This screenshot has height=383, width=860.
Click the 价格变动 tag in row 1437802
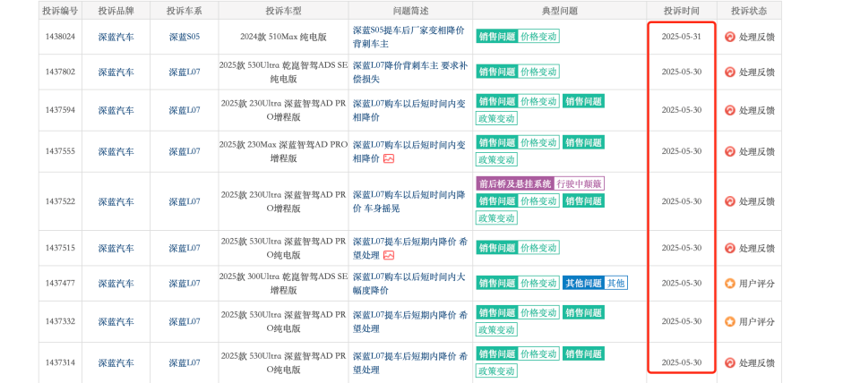point(538,72)
